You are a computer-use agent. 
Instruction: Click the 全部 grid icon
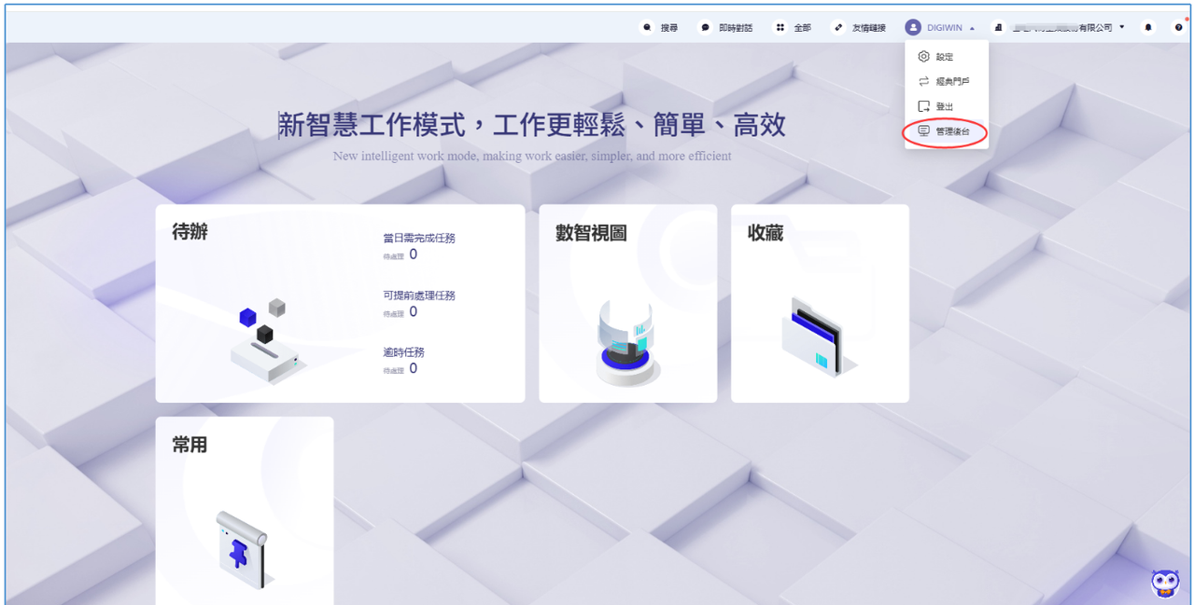click(780, 28)
